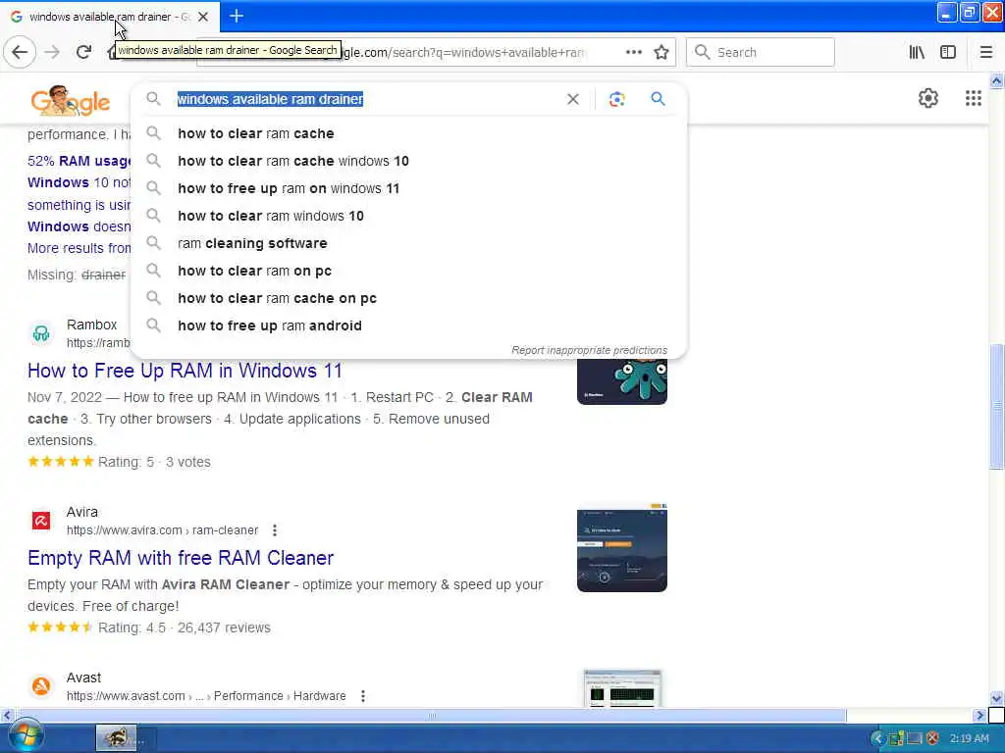Click the 'Rating: 5 · 3 votes' text
The height and width of the screenshot is (753, 1005).
154,462
